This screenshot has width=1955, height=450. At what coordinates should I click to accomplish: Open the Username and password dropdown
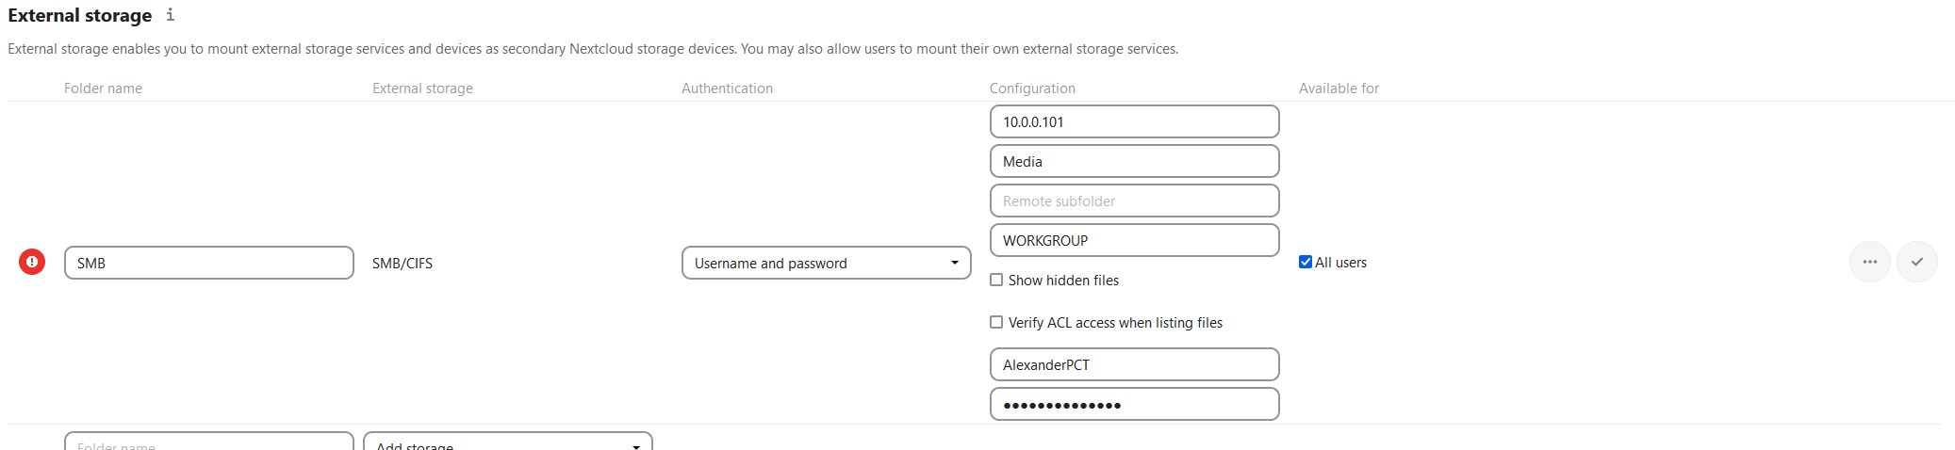[x=826, y=263]
